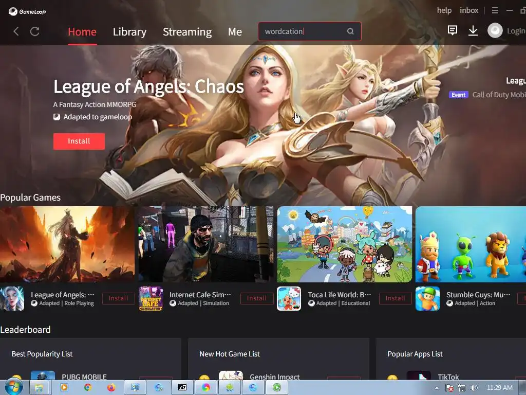Switch to the Library tab
This screenshot has width=526, height=395.
pyautogui.click(x=129, y=31)
